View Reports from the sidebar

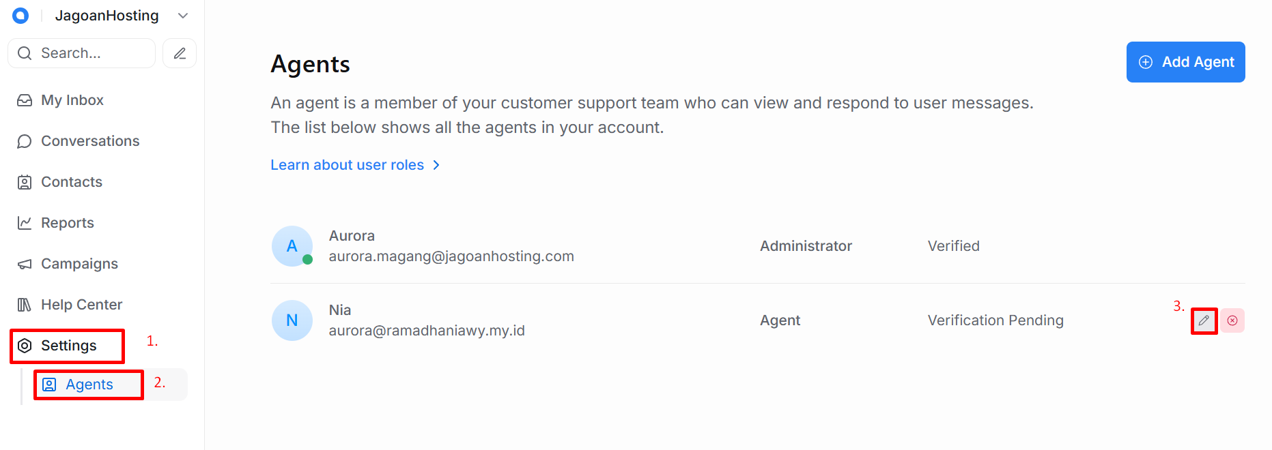pyautogui.click(x=67, y=223)
